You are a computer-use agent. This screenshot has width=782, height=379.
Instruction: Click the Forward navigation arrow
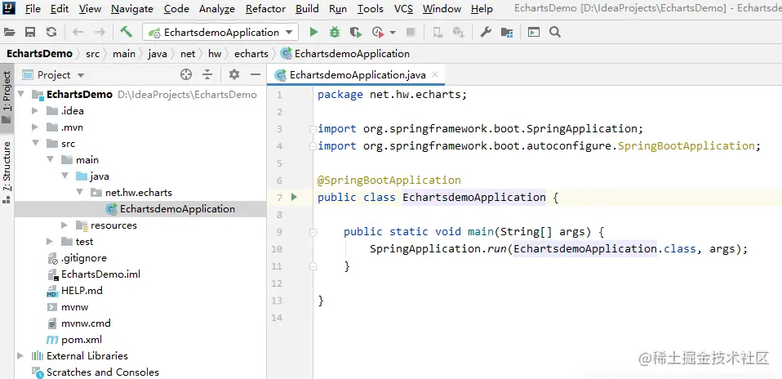coord(100,33)
